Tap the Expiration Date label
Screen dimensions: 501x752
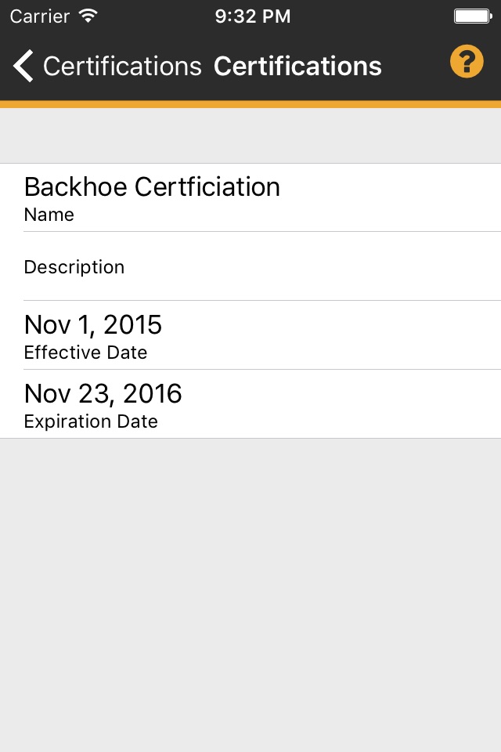click(91, 421)
